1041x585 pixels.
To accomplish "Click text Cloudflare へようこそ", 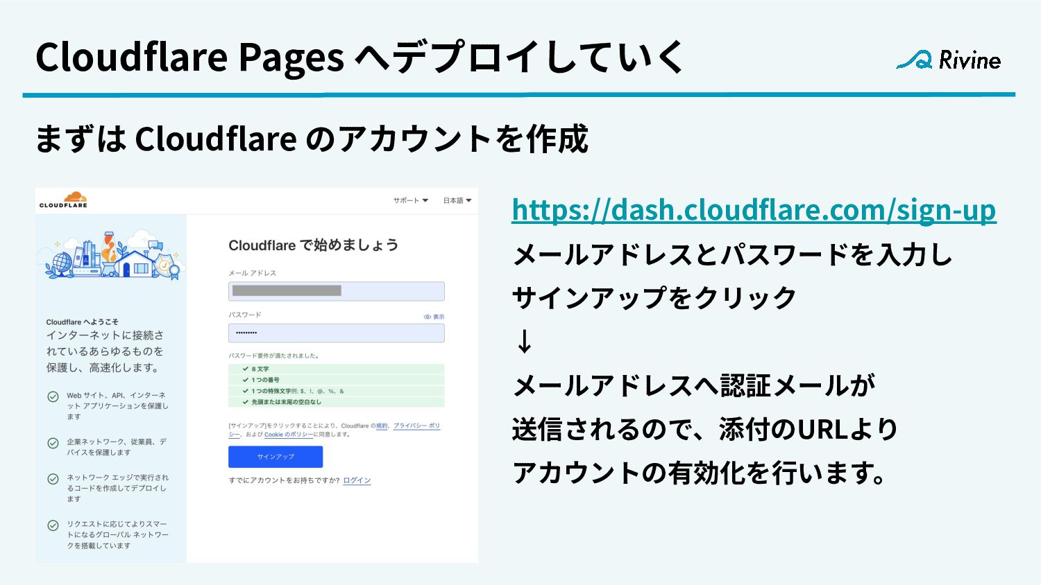I will point(82,322).
